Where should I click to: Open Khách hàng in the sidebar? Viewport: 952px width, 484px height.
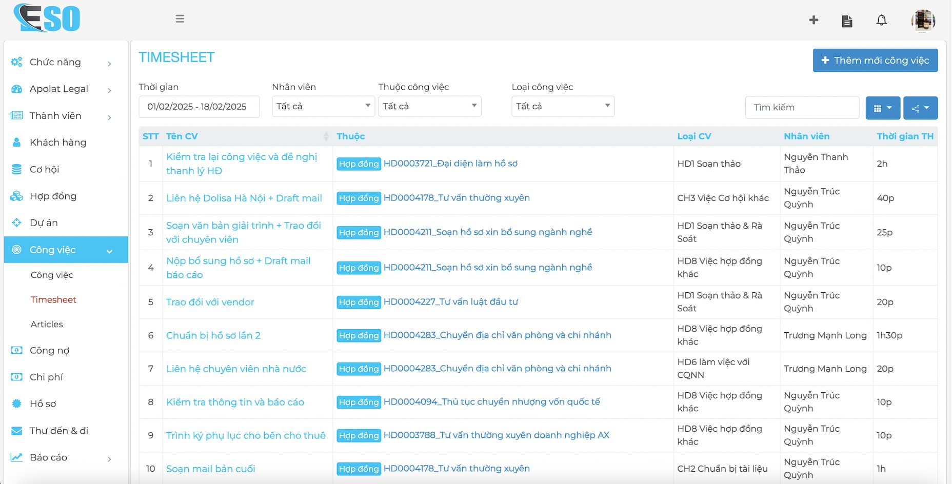[x=58, y=143]
